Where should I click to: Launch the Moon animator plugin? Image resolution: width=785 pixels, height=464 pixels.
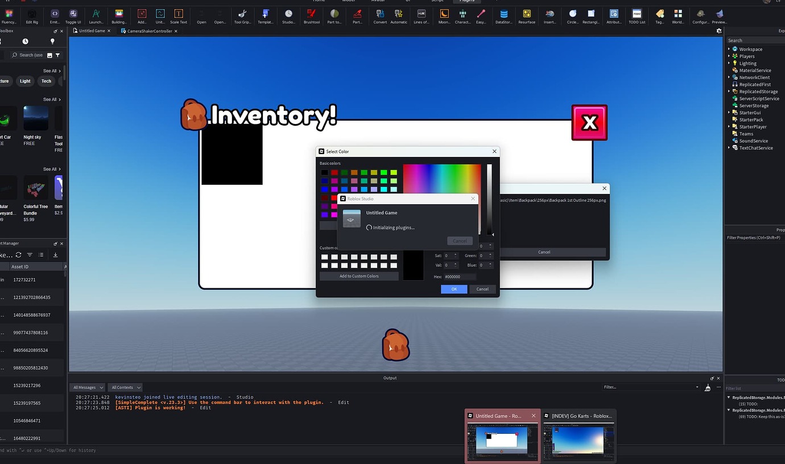pyautogui.click(x=444, y=16)
